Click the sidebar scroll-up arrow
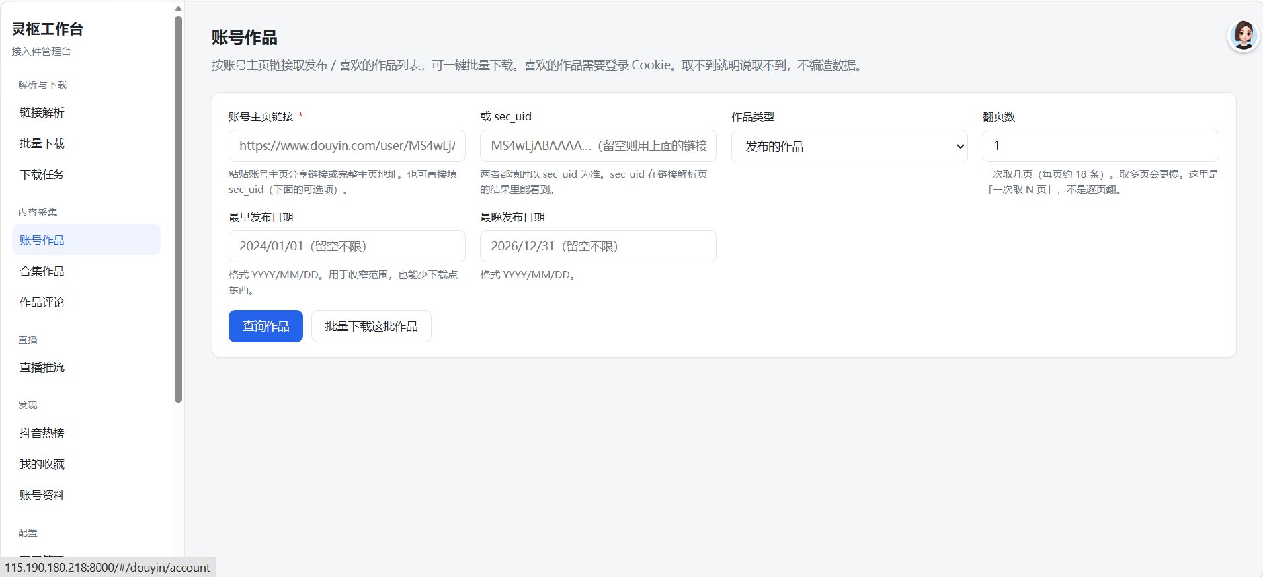 pyautogui.click(x=178, y=8)
